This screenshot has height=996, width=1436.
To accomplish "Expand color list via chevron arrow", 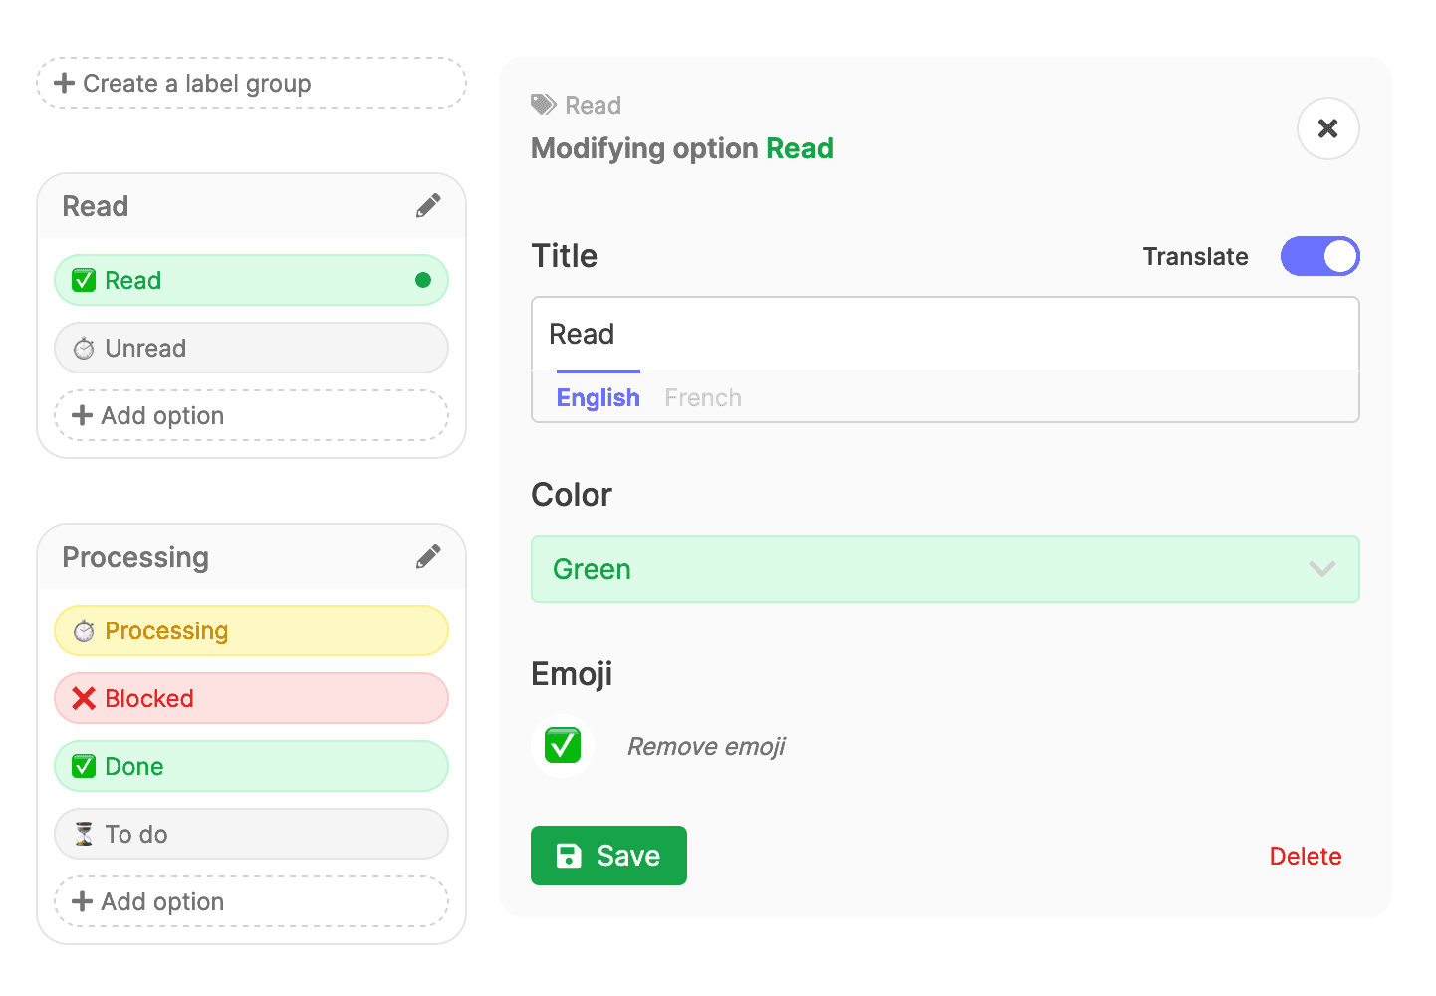I will 1321,569.
